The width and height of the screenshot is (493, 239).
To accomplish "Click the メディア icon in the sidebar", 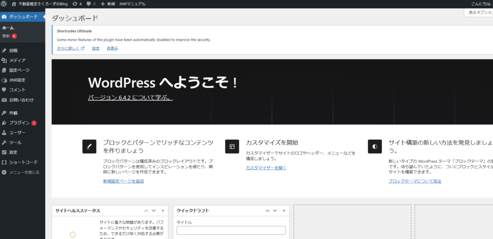I will click(x=4, y=60).
